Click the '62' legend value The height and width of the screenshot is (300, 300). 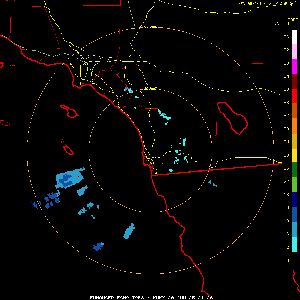(286, 50)
